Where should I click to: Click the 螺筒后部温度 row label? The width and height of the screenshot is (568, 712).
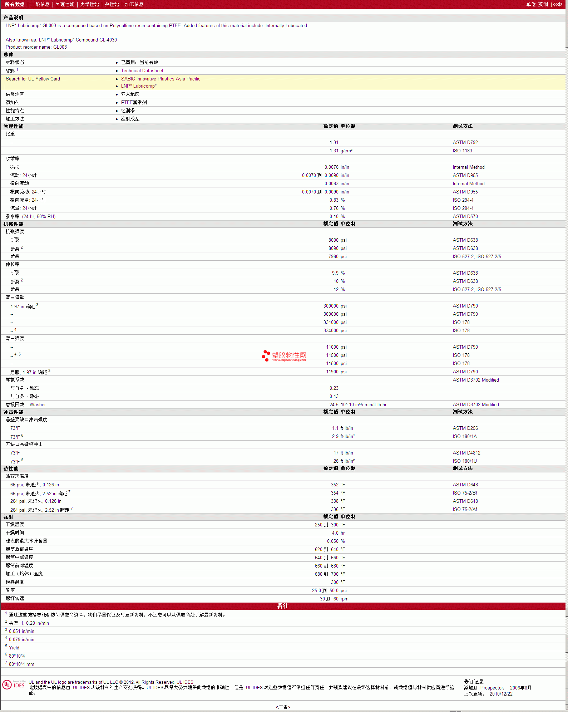pos(19,549)
